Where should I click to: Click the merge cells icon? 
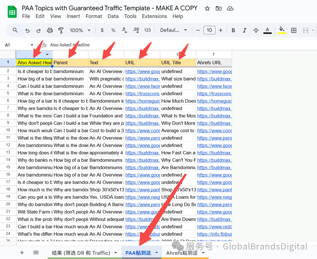305,30
